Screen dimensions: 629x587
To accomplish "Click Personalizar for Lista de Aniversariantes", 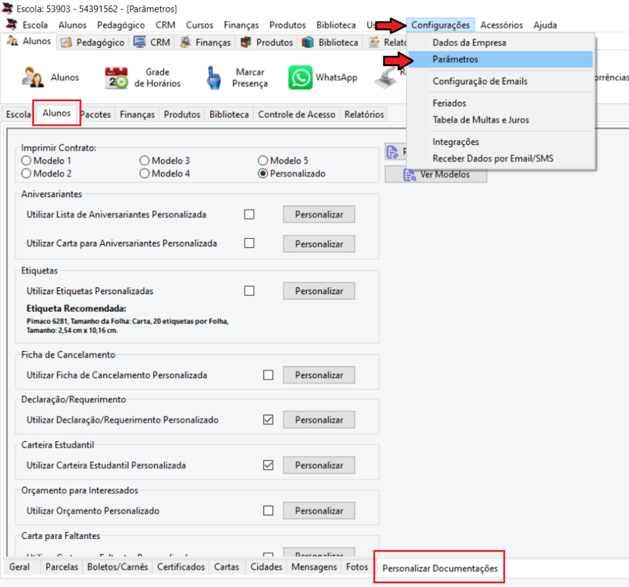I will (x=319, y=214).
